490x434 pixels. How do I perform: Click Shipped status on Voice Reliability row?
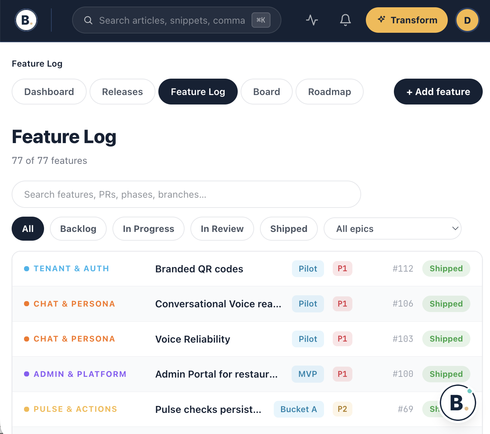tap(446, 339)
